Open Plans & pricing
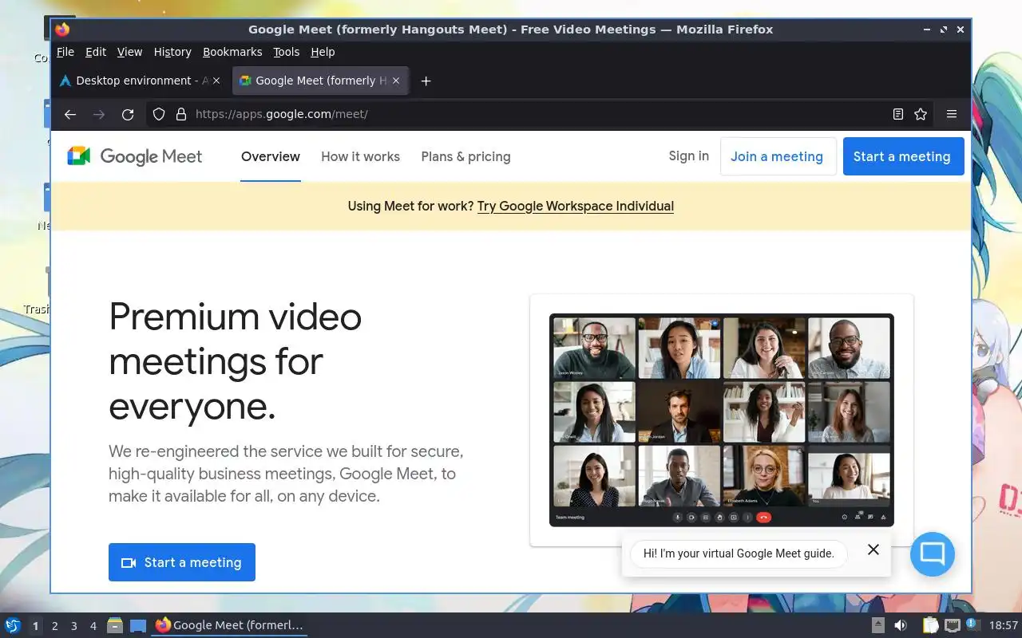The image size is (1022, 638). pyautogui.click(x=465, y=156)
